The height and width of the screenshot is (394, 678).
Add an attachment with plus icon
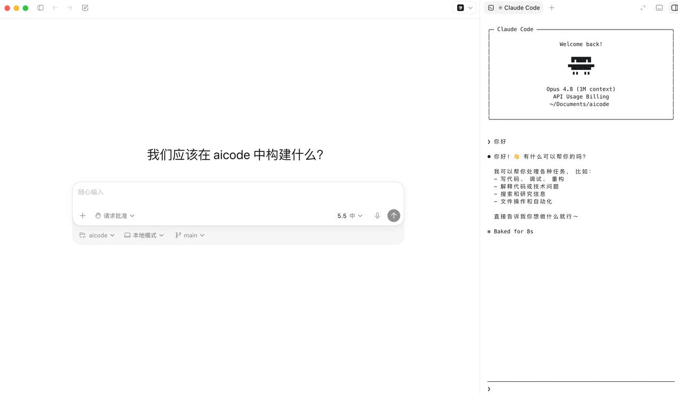[83, 216]
